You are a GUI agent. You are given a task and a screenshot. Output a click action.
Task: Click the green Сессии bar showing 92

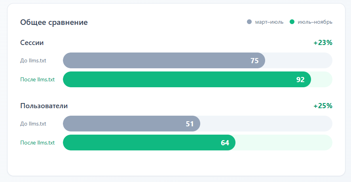coord(178,79)
